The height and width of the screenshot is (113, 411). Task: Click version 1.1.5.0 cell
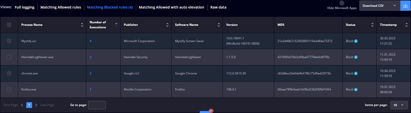[231, 57]
